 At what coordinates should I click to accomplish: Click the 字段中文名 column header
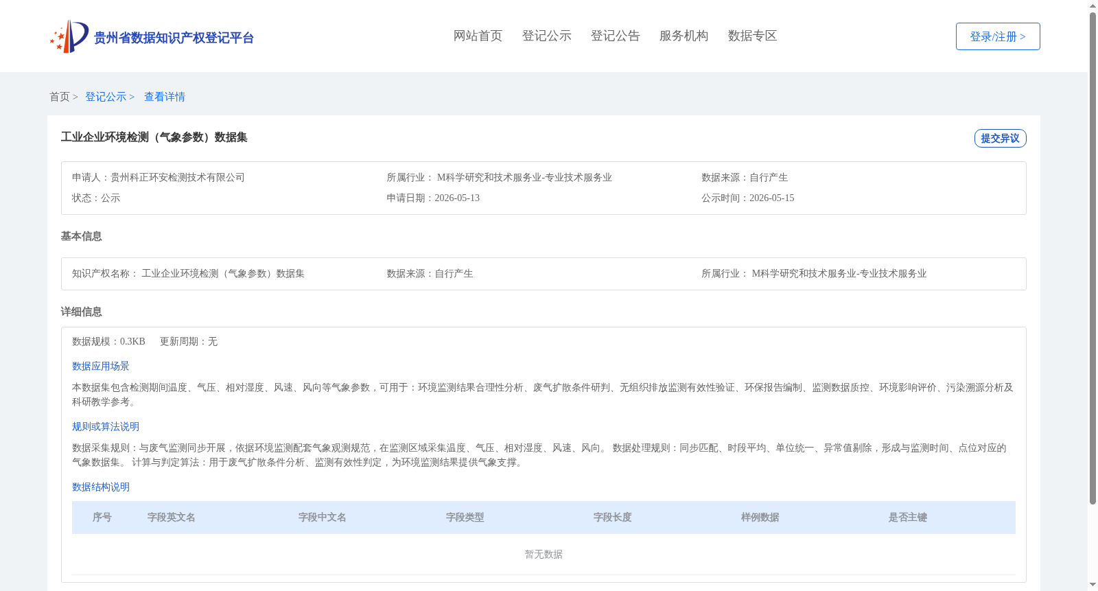pos(323,518)
